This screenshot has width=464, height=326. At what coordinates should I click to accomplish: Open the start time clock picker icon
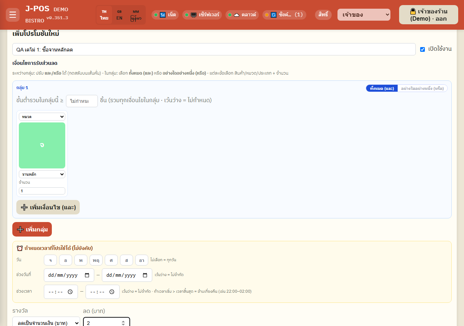pos(70,292)
